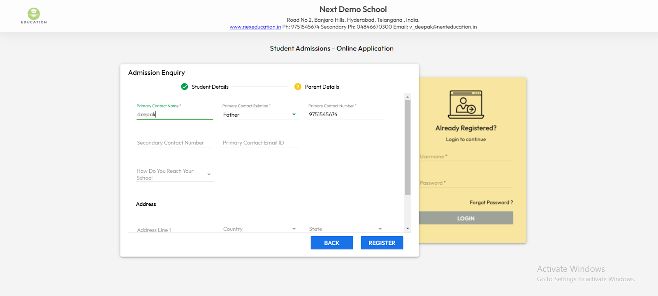Open the Primary Contact Relation dropdown
The image size is (658, 296).
(x=260, y=115)
